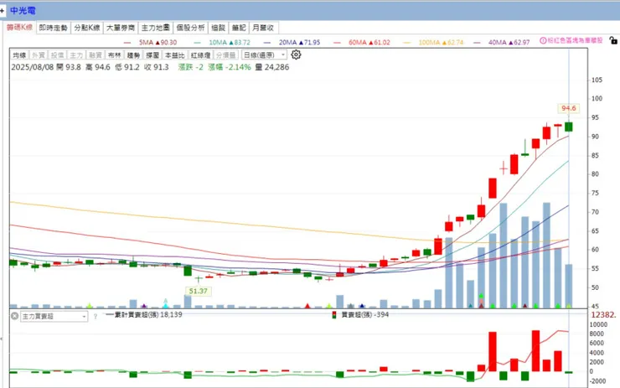The width and height of the screenshot is (620, 388).
Task: Toggle the 融資 overlay button
Action: click(x=96, y=55)
